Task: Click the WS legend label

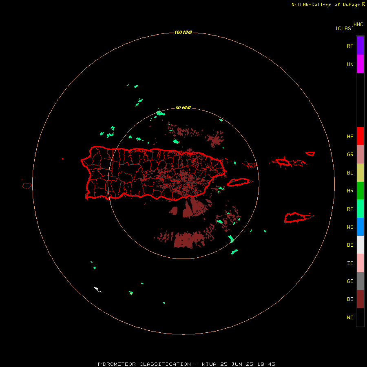Action: [350, 227]
